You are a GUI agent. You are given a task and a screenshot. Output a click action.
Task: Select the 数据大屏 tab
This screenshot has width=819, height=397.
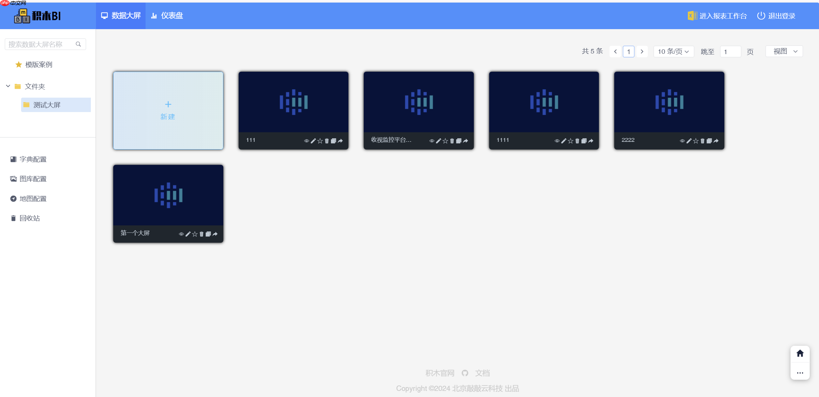[121, 15]
